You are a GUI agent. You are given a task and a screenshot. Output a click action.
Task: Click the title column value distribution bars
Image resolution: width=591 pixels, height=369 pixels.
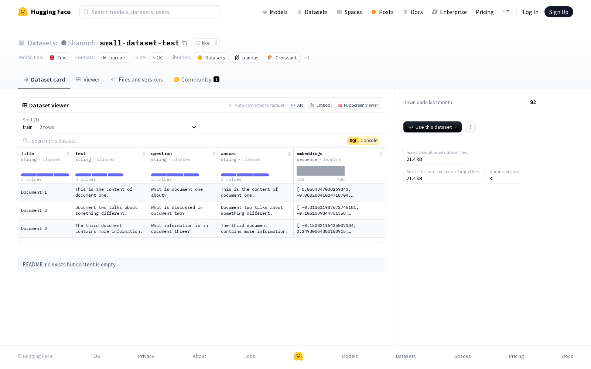coord(45,175)
